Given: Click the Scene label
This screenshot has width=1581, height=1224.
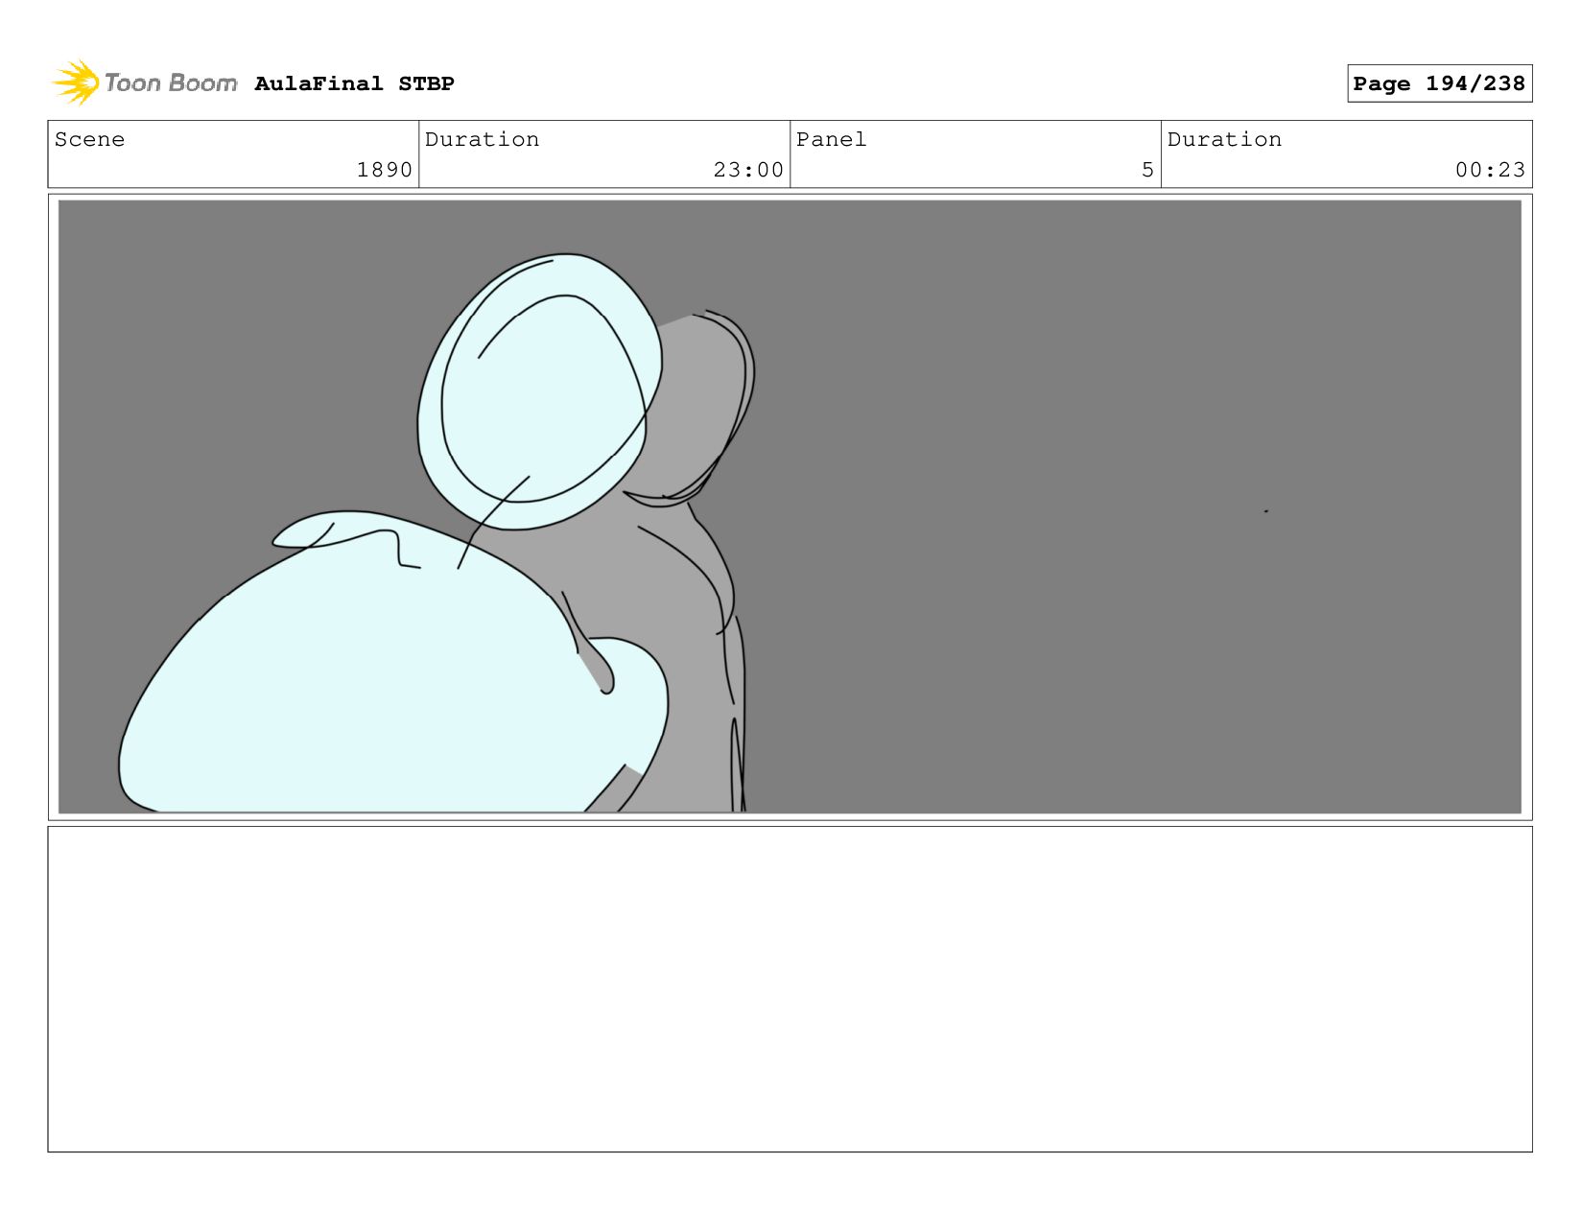Looking at the screenshot, I should (89, 139).
